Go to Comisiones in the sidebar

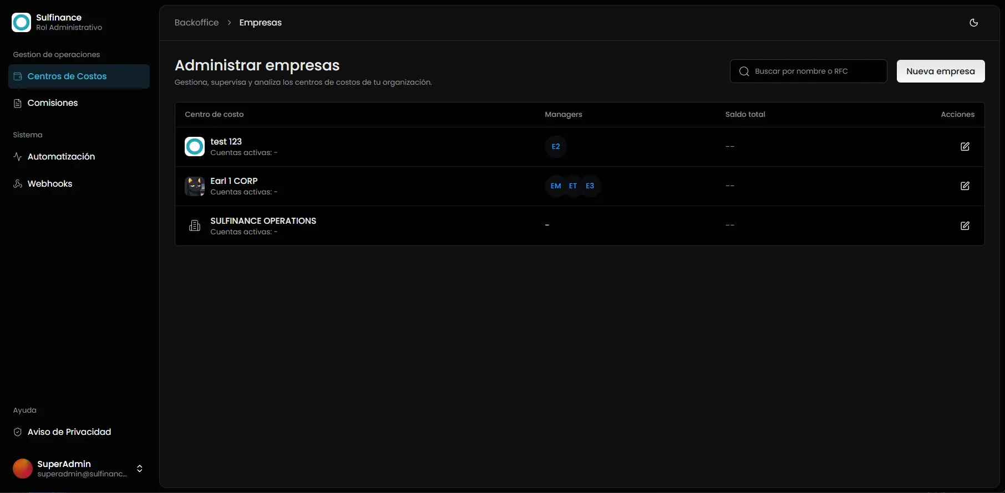click(53, 103)
